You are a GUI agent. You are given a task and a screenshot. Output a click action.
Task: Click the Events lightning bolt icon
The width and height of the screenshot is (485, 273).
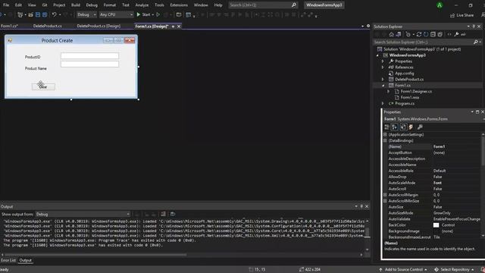(x=411, y=127)
